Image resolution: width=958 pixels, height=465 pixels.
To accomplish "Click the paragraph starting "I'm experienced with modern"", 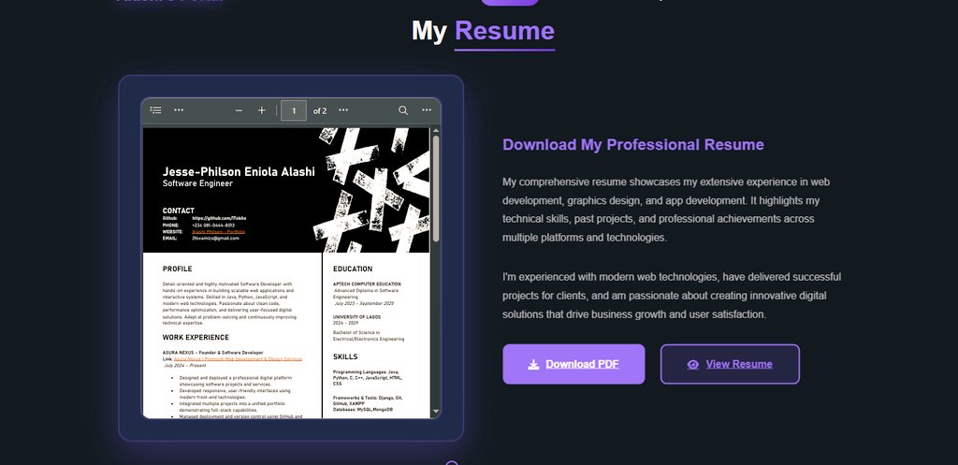I will tap(672, 296).
